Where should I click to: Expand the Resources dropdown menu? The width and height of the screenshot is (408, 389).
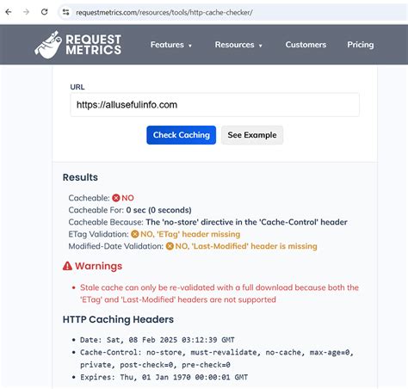click(238, 45)
